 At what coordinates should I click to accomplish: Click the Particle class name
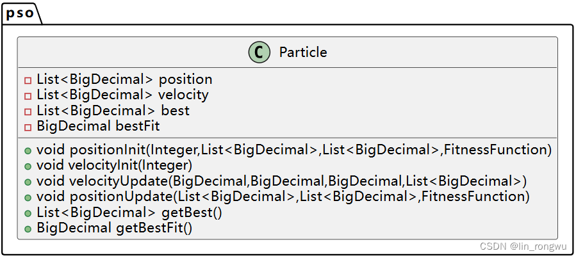pos(303,52)
